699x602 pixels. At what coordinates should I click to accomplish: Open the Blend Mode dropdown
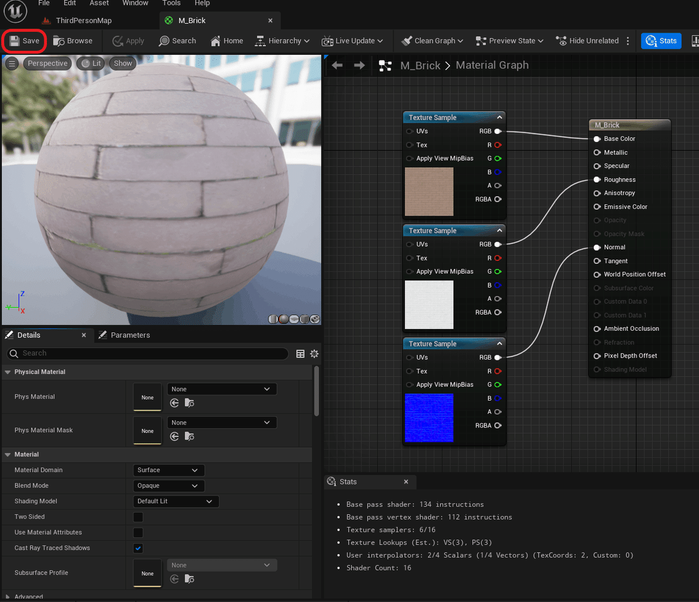(169, 486)
